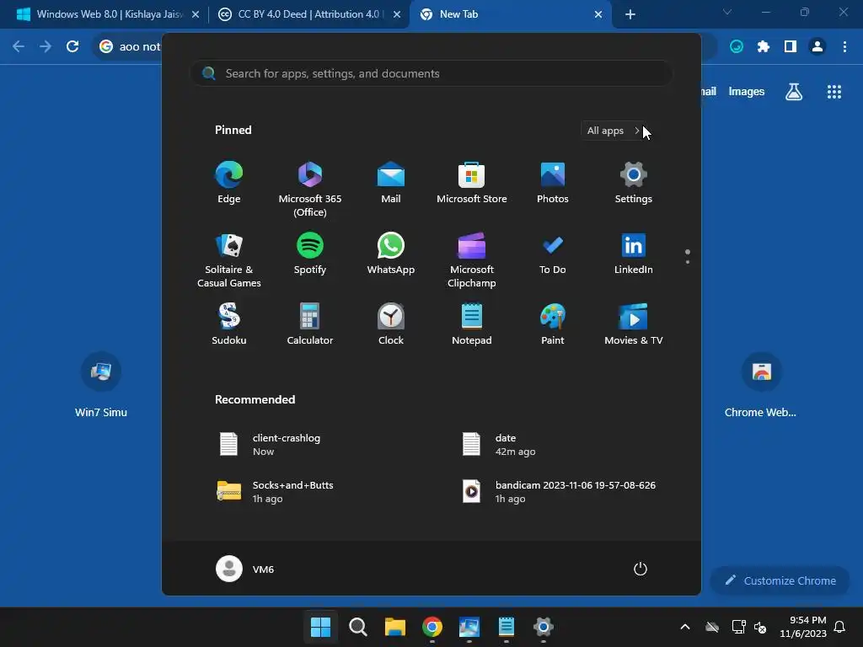This screenshot has height=647, width=863.
Task: Open the Mail app
Action: pos(391,183)
